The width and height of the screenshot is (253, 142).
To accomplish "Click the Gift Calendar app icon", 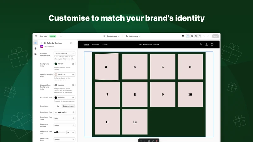I will click(42, 46).
